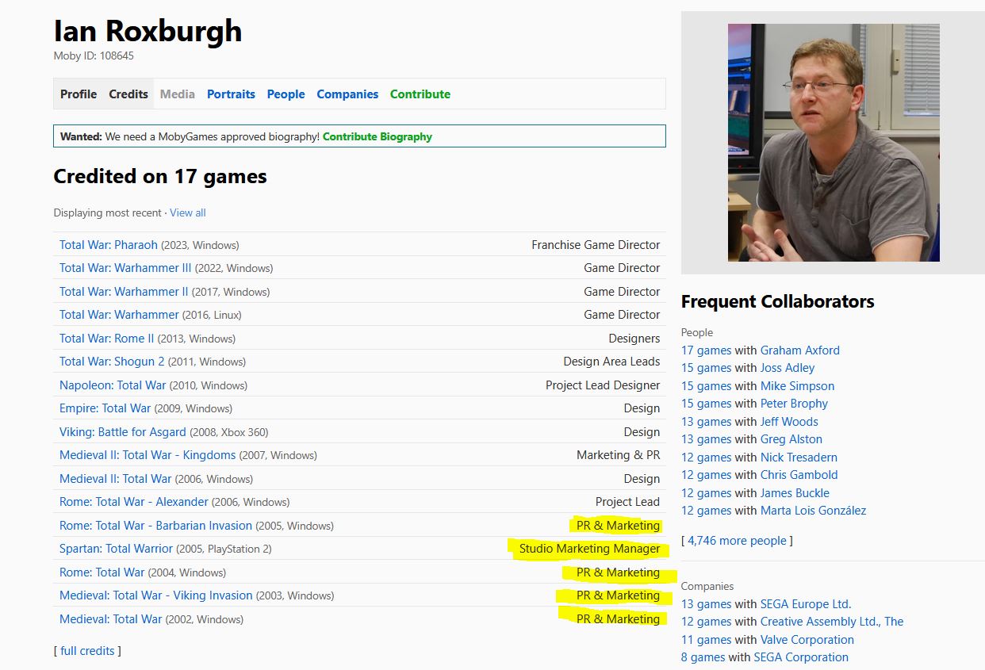Screen dimensions: 985x670
Task: Select the Marketing & PR credit text
Action: pos(618,455)
